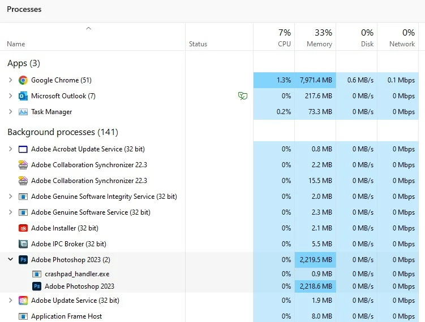Expand Adobe Acrobat Update Service (32 bit)

coord(10,149)
